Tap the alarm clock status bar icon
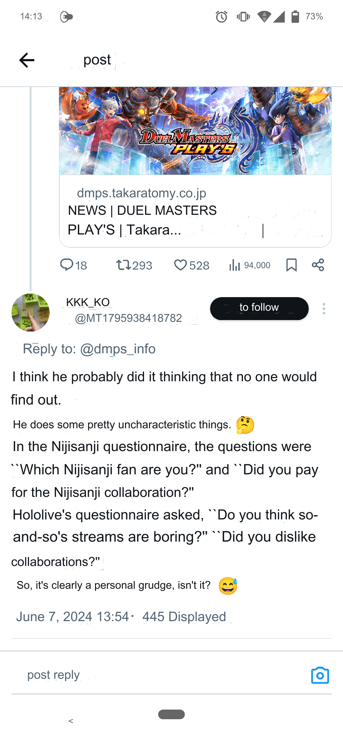343x745 pixels. pos(221,16)
